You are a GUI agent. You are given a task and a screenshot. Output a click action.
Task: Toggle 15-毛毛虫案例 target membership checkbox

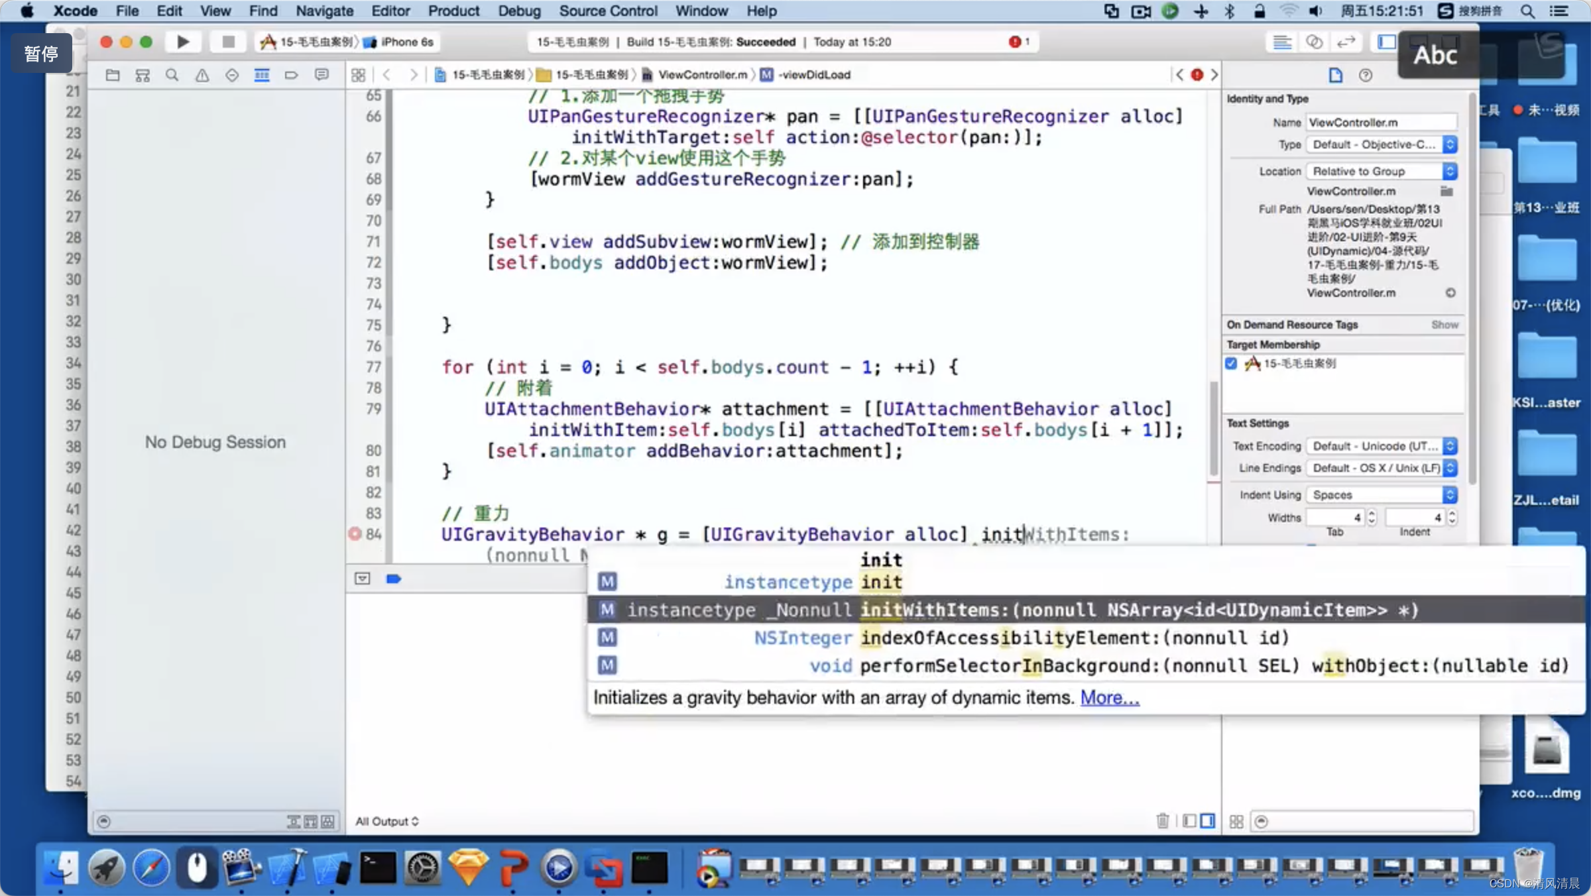[x=1232, y=364]
